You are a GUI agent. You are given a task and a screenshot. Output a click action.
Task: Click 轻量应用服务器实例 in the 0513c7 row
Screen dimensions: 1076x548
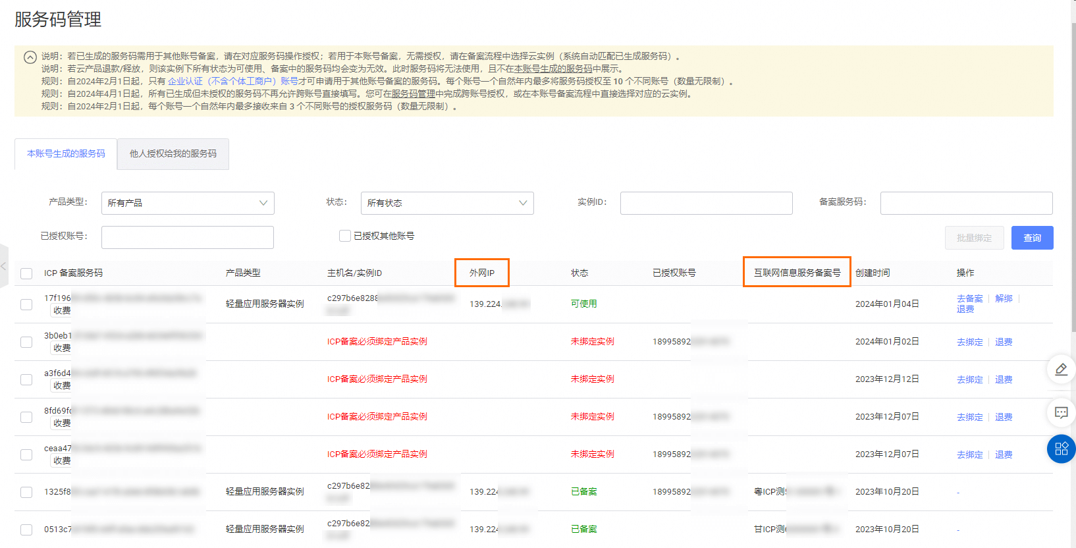265,529
